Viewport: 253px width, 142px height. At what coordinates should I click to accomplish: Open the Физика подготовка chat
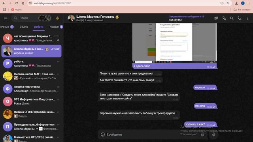click(x=32, y=89)
